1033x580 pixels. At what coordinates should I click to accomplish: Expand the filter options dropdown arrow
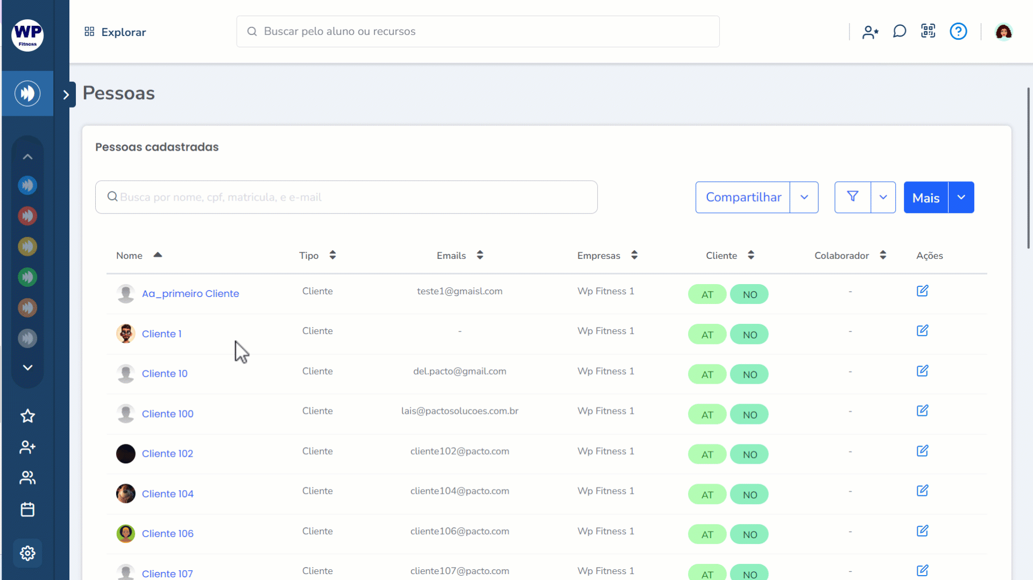pos(883,197)
